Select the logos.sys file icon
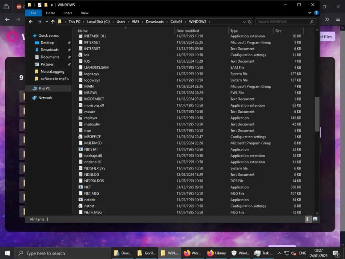Screen dimensions: 345x259 (x=81, y=74)
